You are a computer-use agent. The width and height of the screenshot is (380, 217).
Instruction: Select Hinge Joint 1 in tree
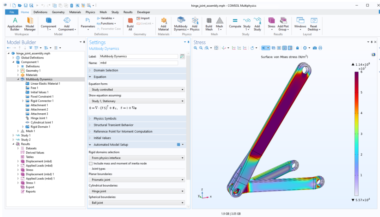pyautogui.click(x=39, y=118)
